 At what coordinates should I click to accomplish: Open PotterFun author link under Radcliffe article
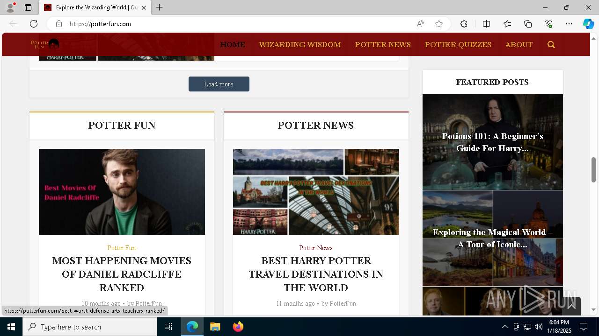pyautogui.click(x=149, y=303)
